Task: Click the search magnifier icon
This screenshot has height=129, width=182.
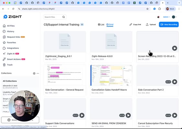Action: tap(63, 17)
